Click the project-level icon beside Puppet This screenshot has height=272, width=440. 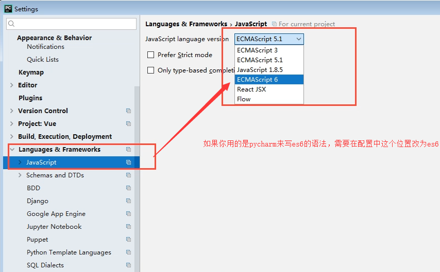point(128,240)
